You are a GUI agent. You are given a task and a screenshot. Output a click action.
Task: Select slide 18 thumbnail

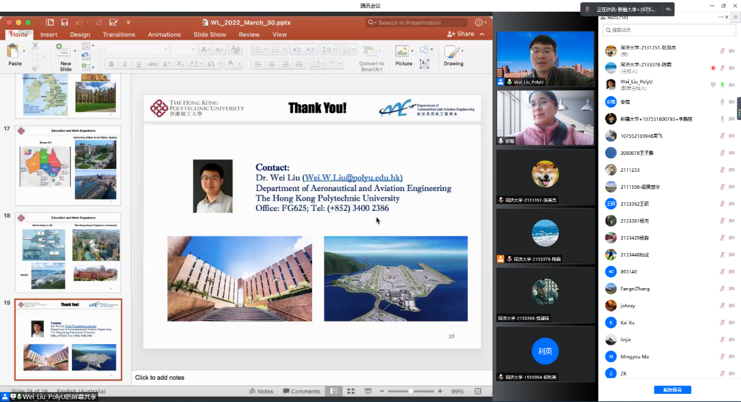[x=68, y=252]
